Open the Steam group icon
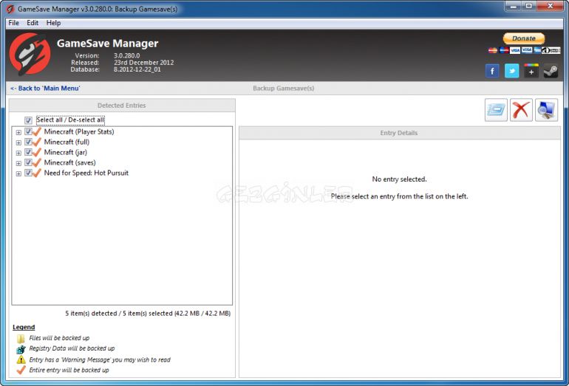Viewport: 569px width, 386px height. [x=551, y=71]
